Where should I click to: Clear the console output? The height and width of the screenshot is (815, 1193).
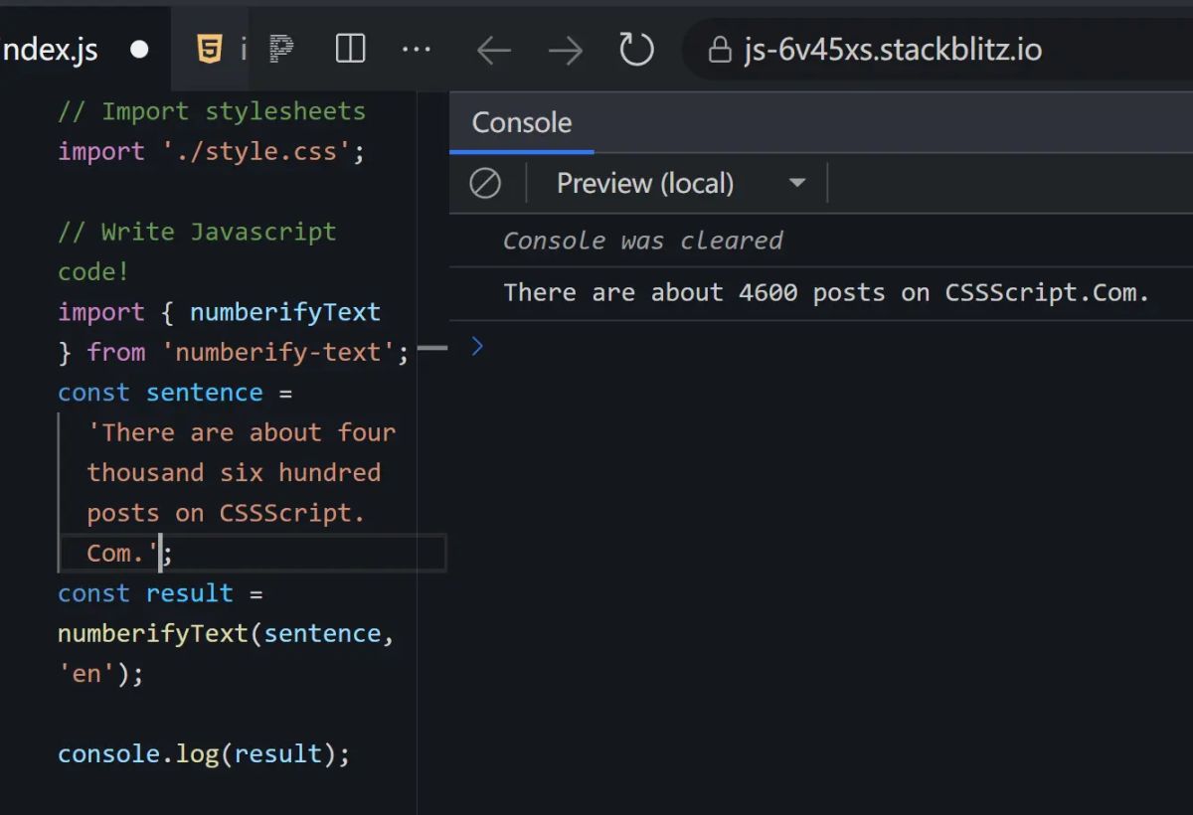[485, 183]
